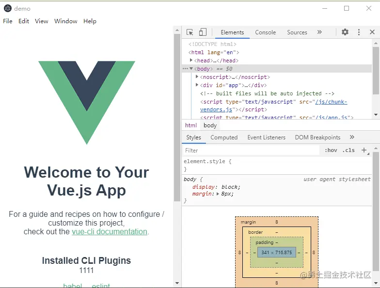Click the demo app icon in title bar
This screenshot has width=380, height=288.
click(x=8, y=8)
